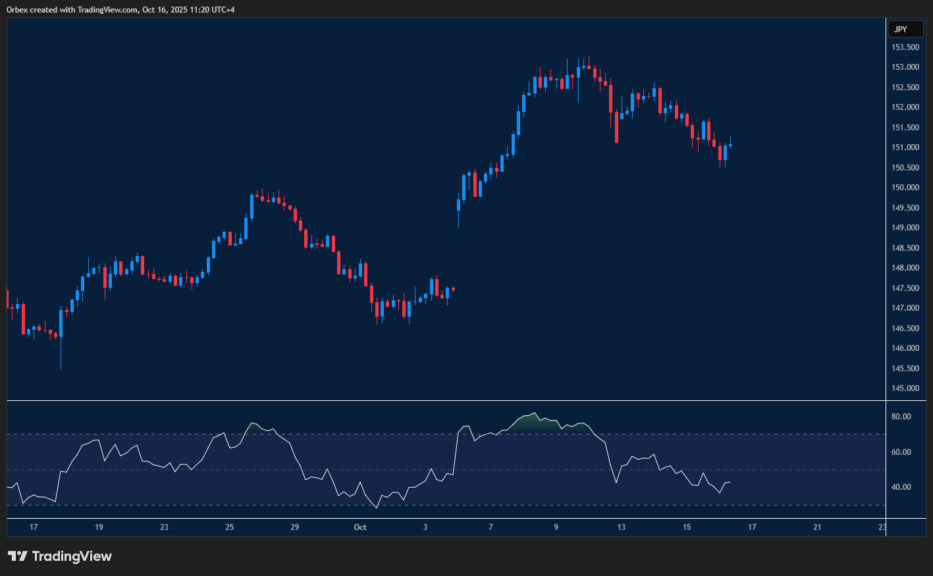Click the 148.000 level on price scale
933x576 pixels.
pos(905,267)
